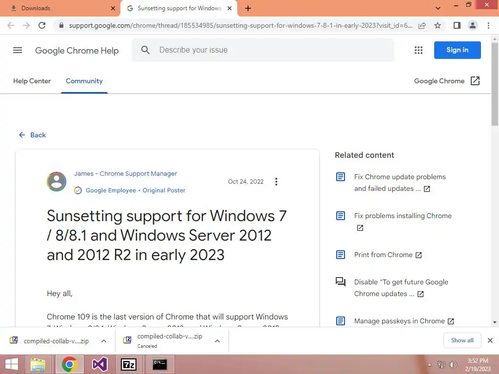This screenshot has height=374, width=499.
Task: Open a new browser tab
Action: [248, 8]
